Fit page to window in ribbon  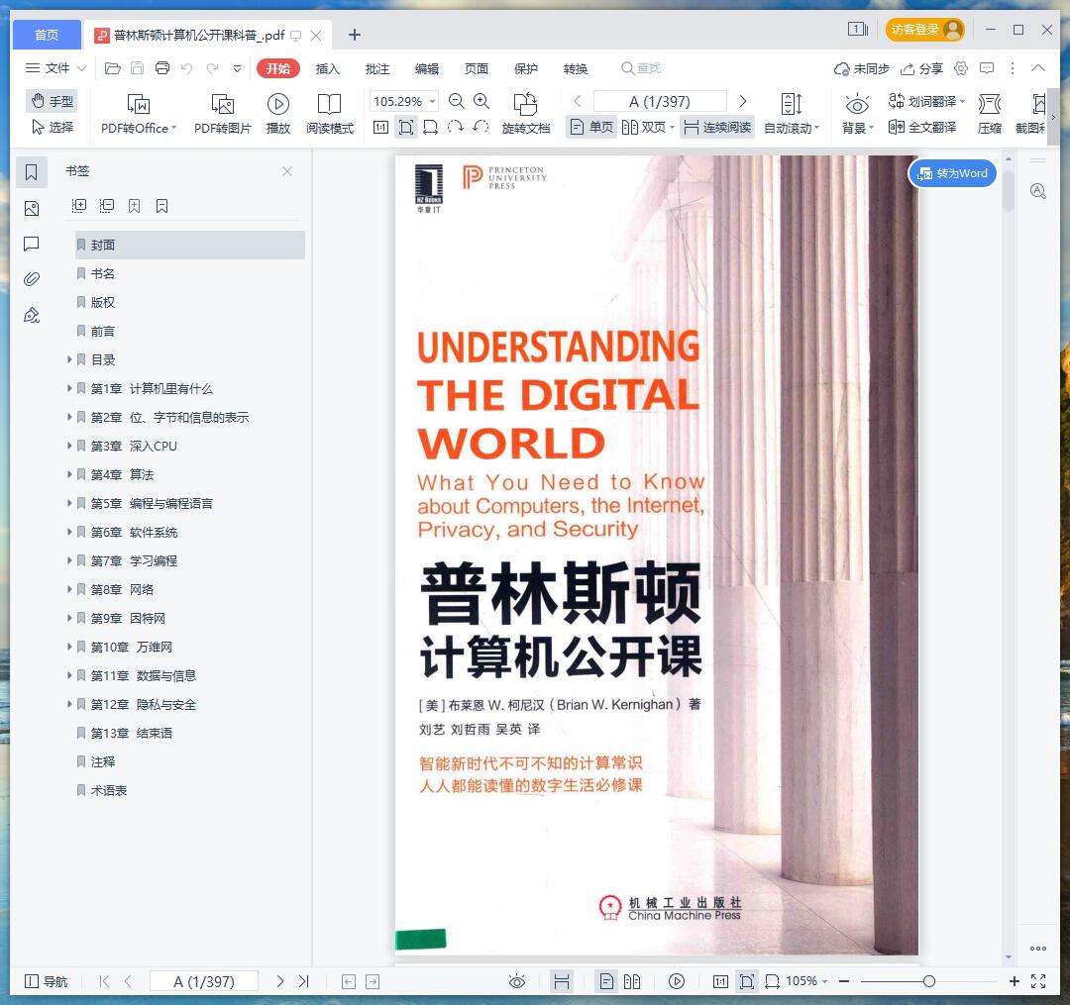coord(406,127)
